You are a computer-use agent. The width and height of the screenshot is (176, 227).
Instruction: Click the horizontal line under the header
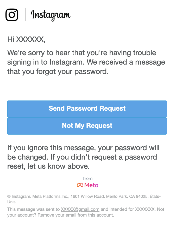pos(87,28)
